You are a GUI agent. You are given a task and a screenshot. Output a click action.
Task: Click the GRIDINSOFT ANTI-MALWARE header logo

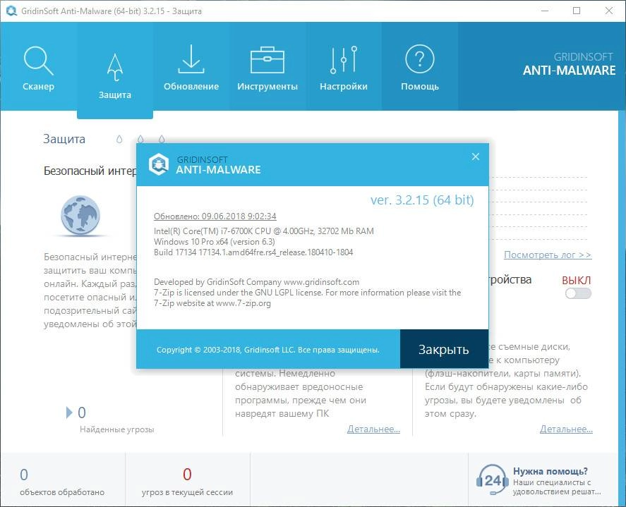point(569,64)
